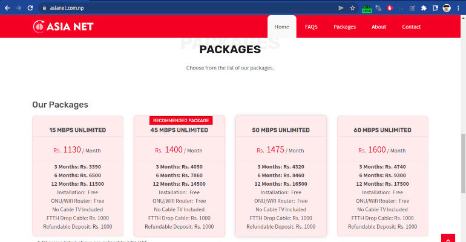Click '3 Months: Rs. 4050' text
Image resolution: width=466 pixels, height=242 pixels.
click(x=179, y=166)
